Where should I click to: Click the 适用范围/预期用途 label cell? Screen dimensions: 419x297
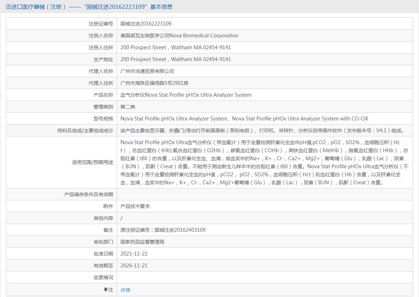(x=92, y=162)
